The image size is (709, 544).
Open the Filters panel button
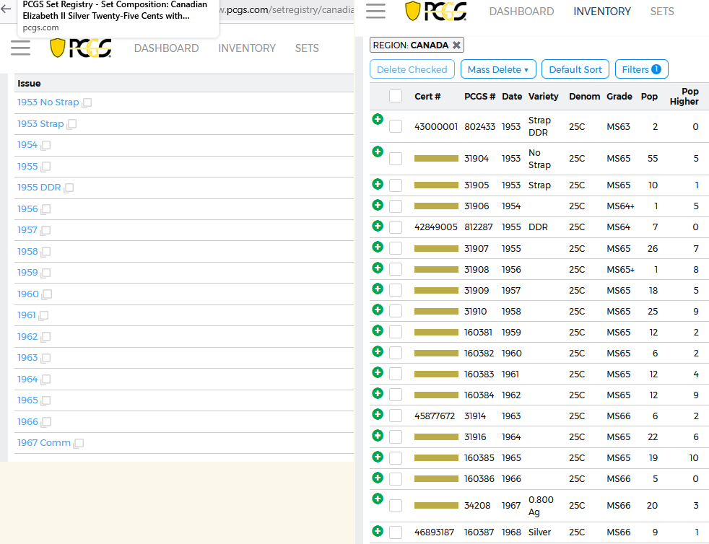641,69
